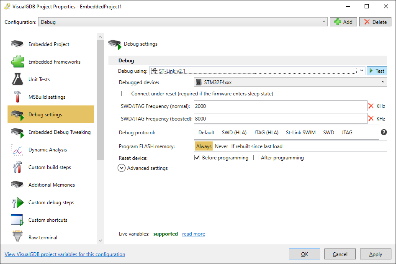Screen dimensions: 396x264
Task: Switch to Dynamic Analysis page
Action: click(x=51, y=150)
